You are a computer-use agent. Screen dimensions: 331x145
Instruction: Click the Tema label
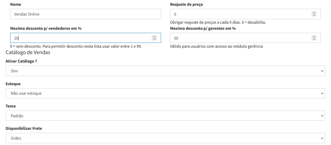coord(11,106)
